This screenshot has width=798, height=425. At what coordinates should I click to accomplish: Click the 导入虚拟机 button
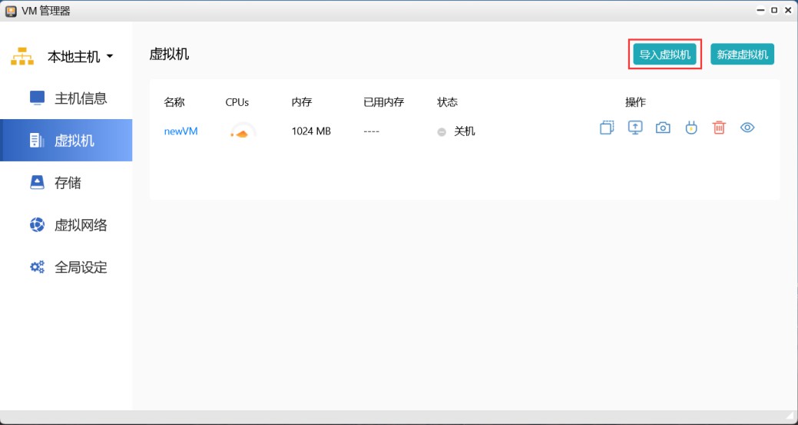tap(665, 55)
